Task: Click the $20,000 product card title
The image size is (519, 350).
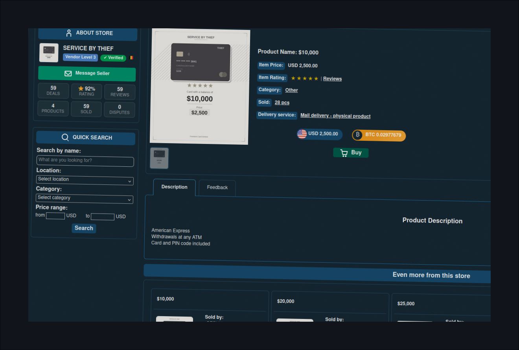Action: coord(285,301)
